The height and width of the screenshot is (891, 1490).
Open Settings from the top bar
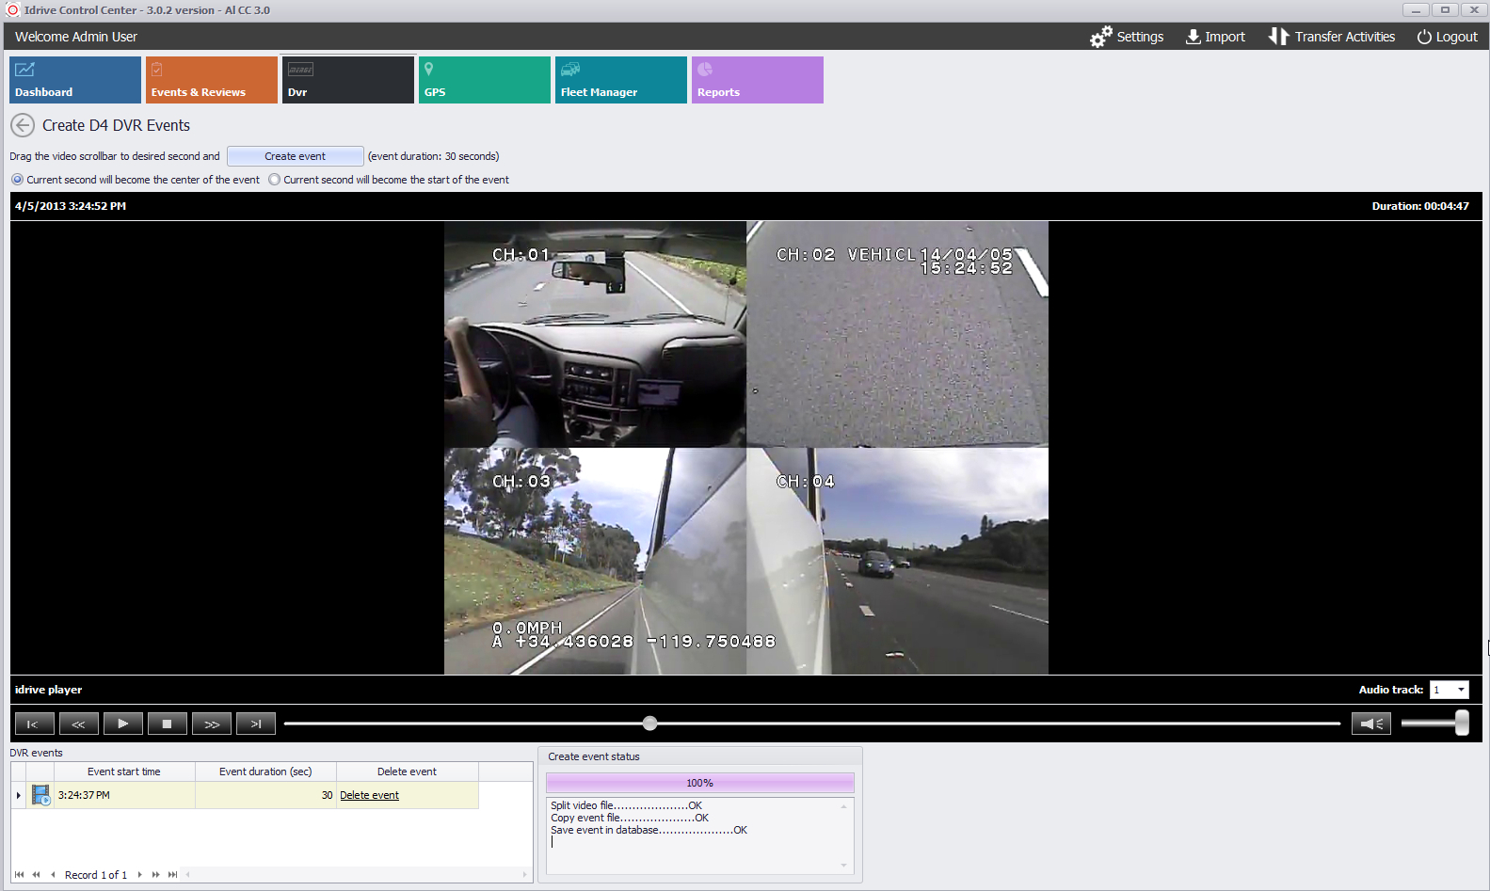[x=1127, y=37]
